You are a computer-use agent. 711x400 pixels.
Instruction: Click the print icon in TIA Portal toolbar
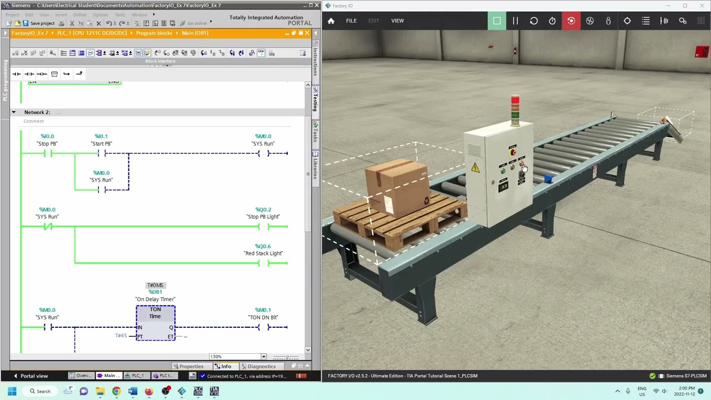pos(62,23)
